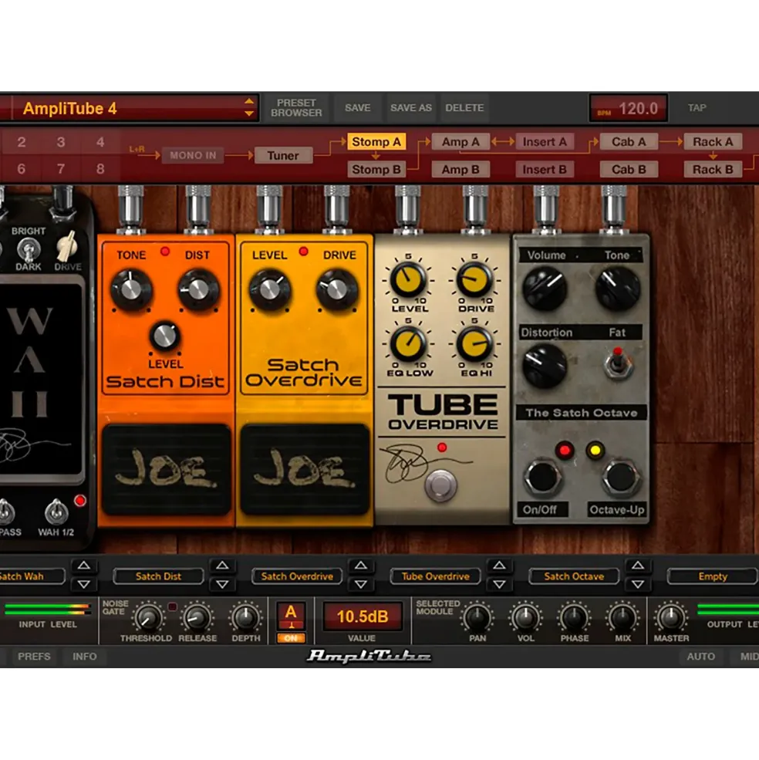The width and height of the screenshot is (759, 760).
Task: Adjust the MASTER knob
Action: tap(671, 617)
